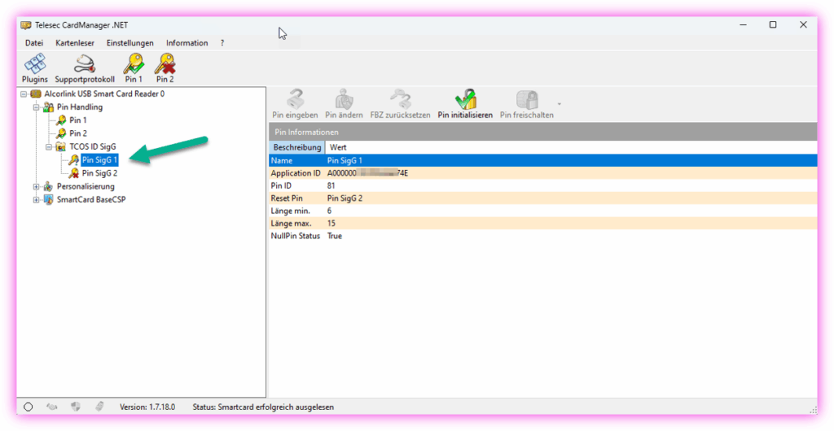Expand the SmartCard BaseCSP tree node
Image resolution: width=834 pixels, height=431 pixels.
coord(36,200)
